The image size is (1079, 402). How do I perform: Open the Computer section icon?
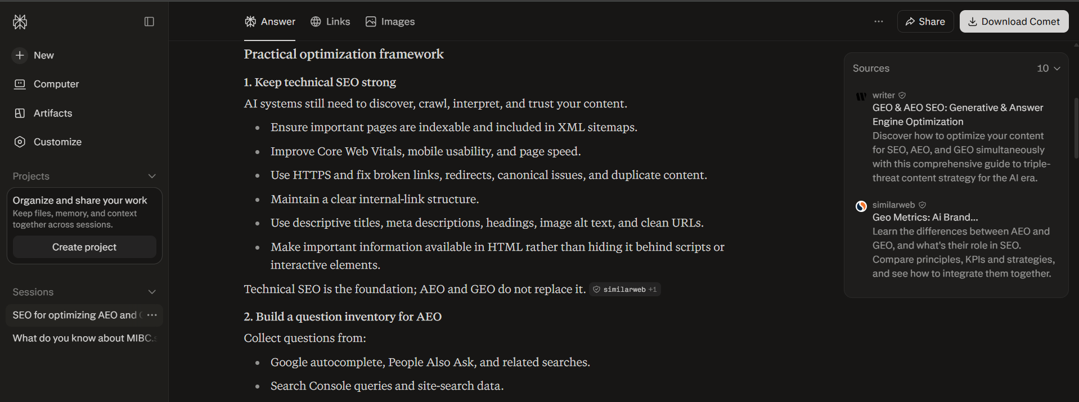click(x=20, y=84)
